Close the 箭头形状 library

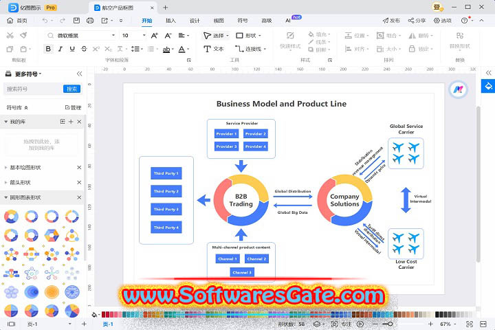(x=79, y=182)
